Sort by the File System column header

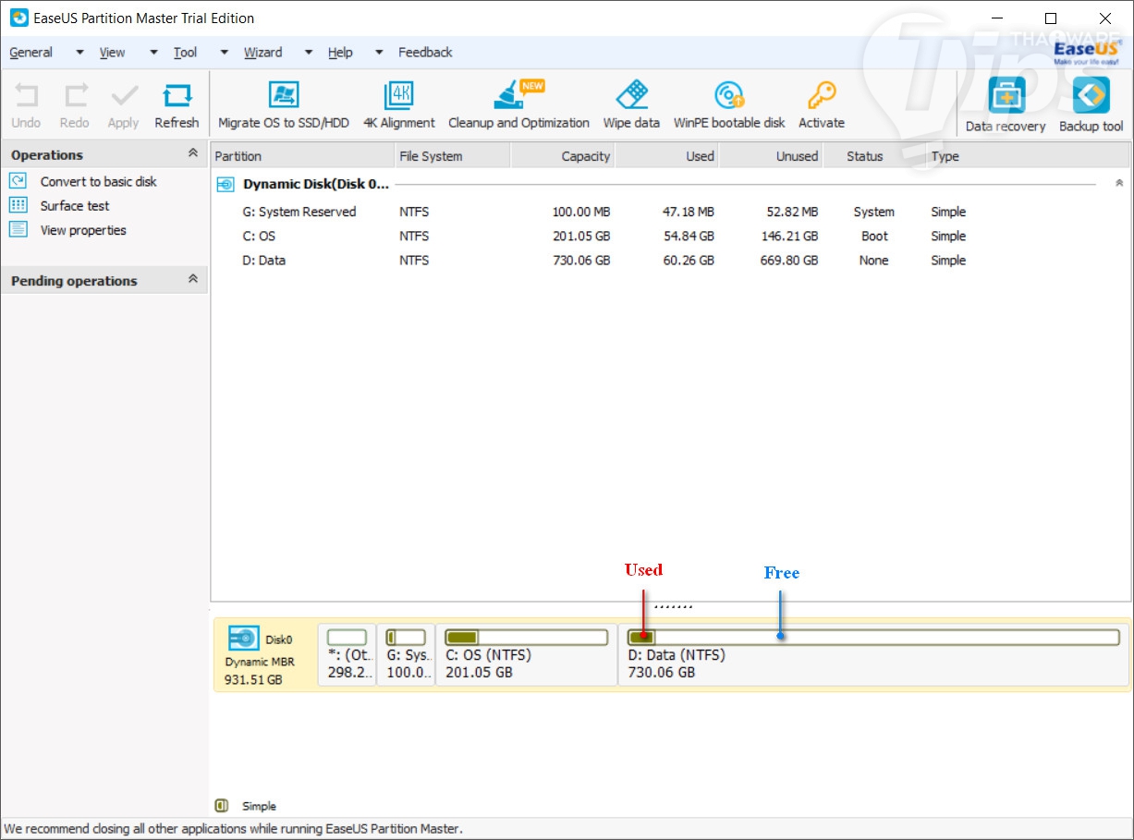coord(453,156)
